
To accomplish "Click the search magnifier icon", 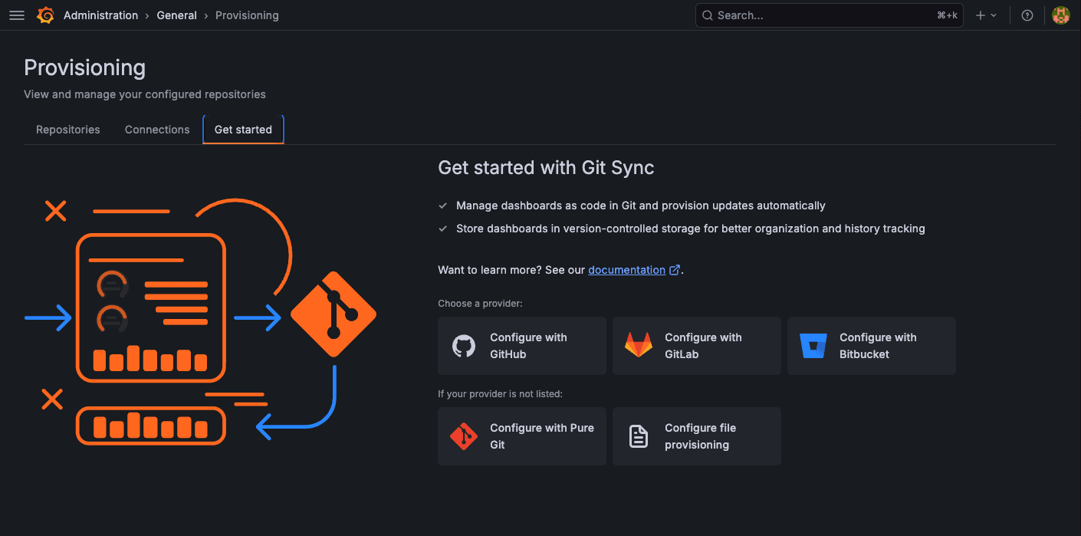I will (x=706, y=15).
